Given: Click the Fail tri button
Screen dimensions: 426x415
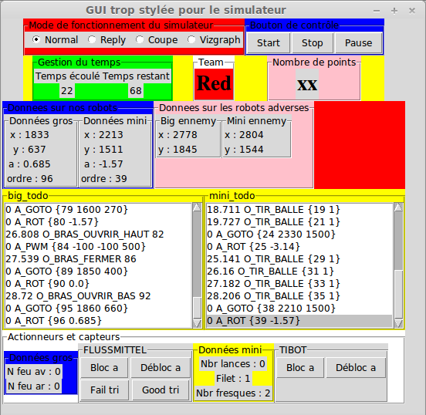Looking at the screenshot, I should click(105, 390).
